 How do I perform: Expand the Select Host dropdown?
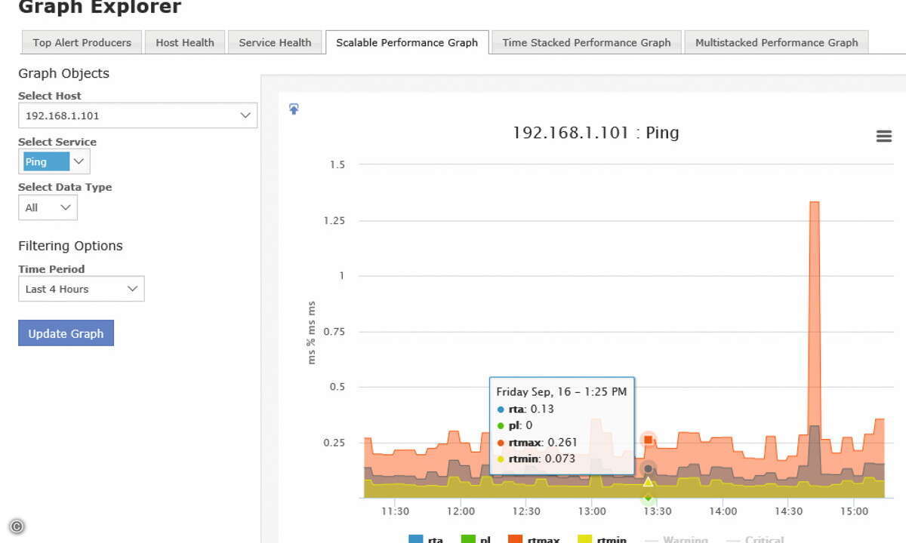[x=137, y=115]
